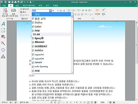The image size is (138, 104).
Task: Click the font list scrollbar down arrow
Action: coord(72,72)
